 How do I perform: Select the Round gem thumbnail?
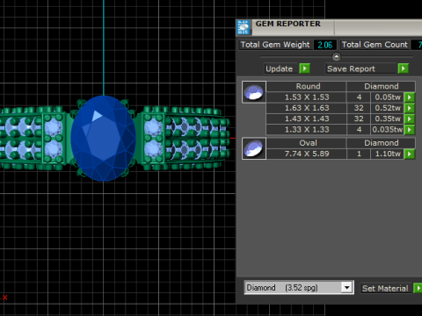(x=254, y=92)
